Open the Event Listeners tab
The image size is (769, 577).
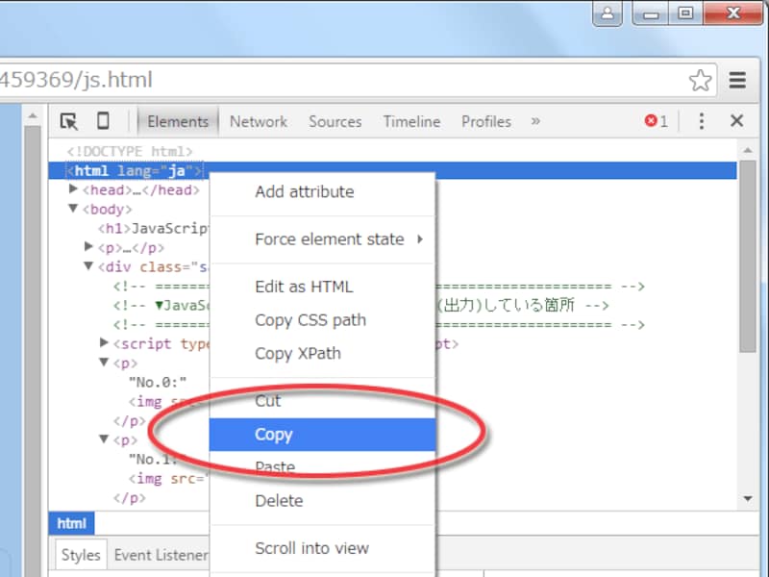click(x=160, y=554)
